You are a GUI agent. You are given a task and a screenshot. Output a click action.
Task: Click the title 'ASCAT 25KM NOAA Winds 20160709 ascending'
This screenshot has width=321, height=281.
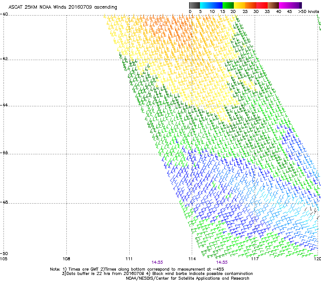tap(62, 7)
